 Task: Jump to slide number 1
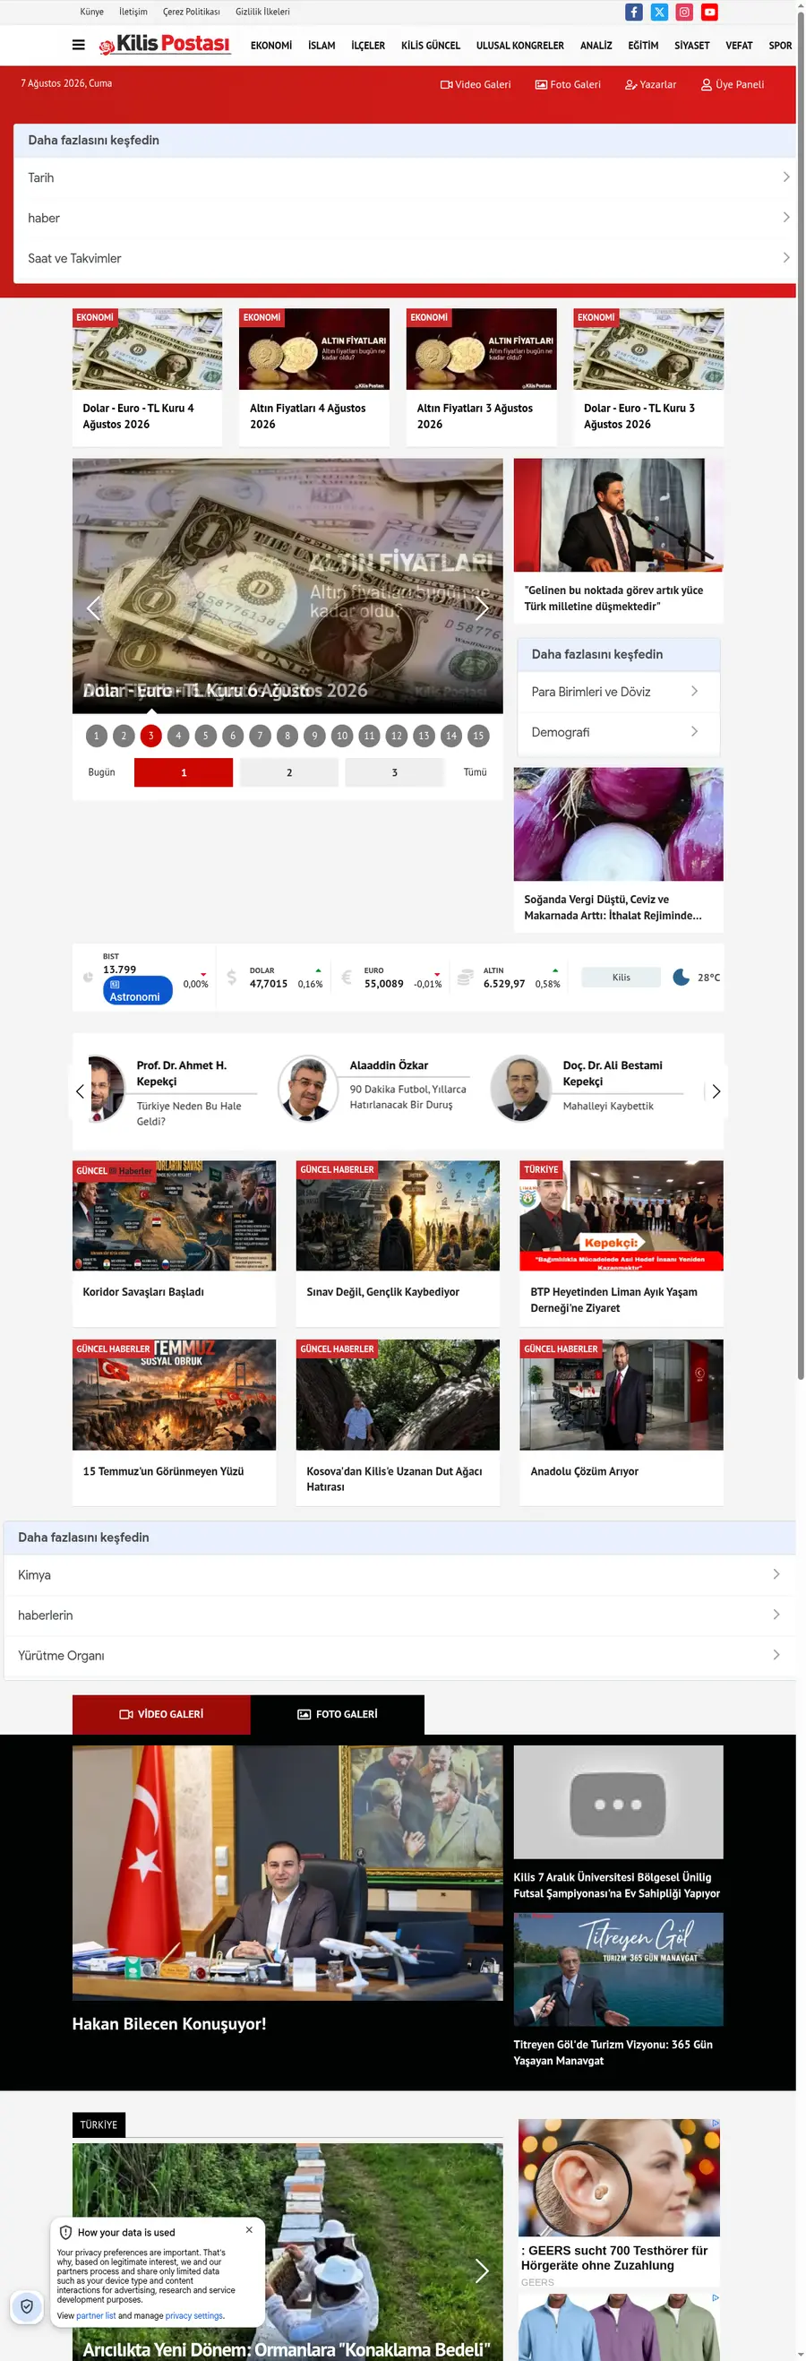(96, 735)
